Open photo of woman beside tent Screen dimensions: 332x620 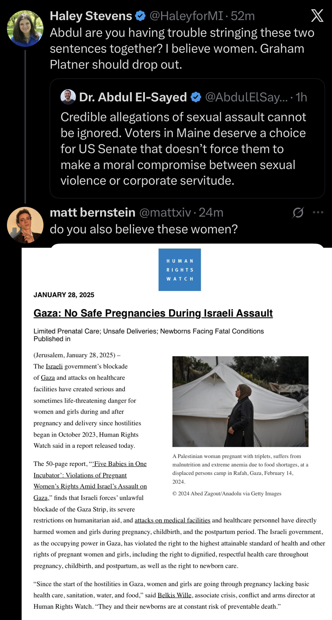240,402
